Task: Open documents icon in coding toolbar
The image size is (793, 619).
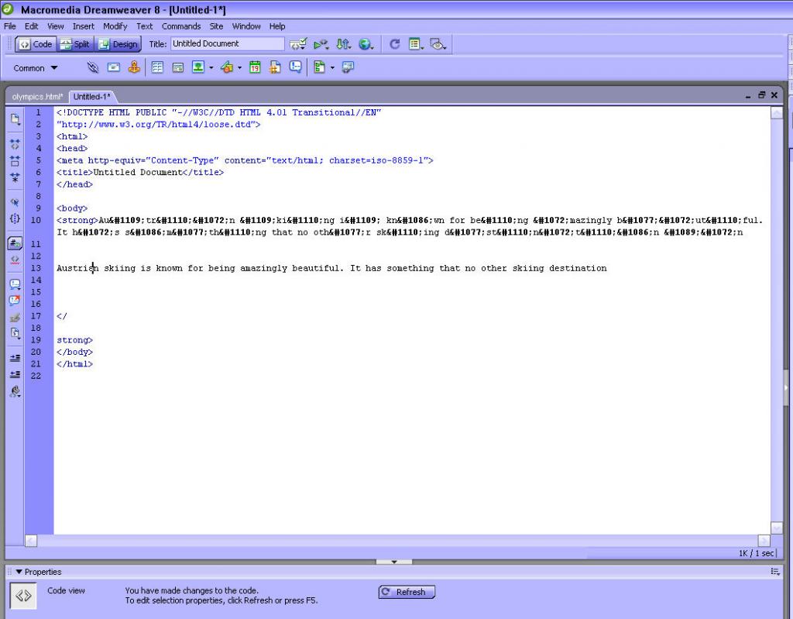Action: pos(15,119)
